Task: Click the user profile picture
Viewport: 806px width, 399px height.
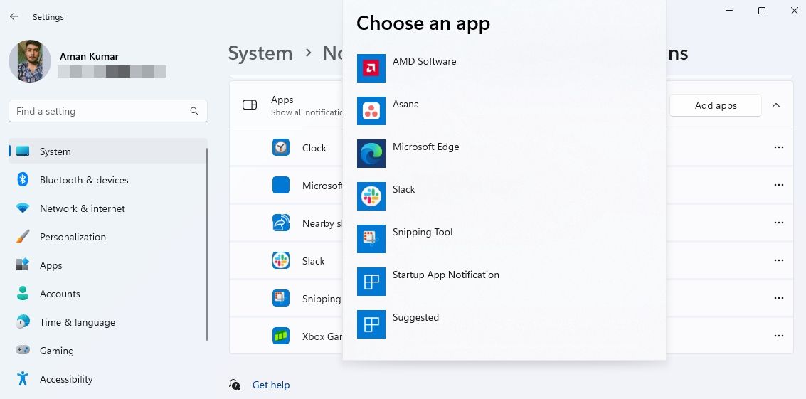Action: pos(30,61)
